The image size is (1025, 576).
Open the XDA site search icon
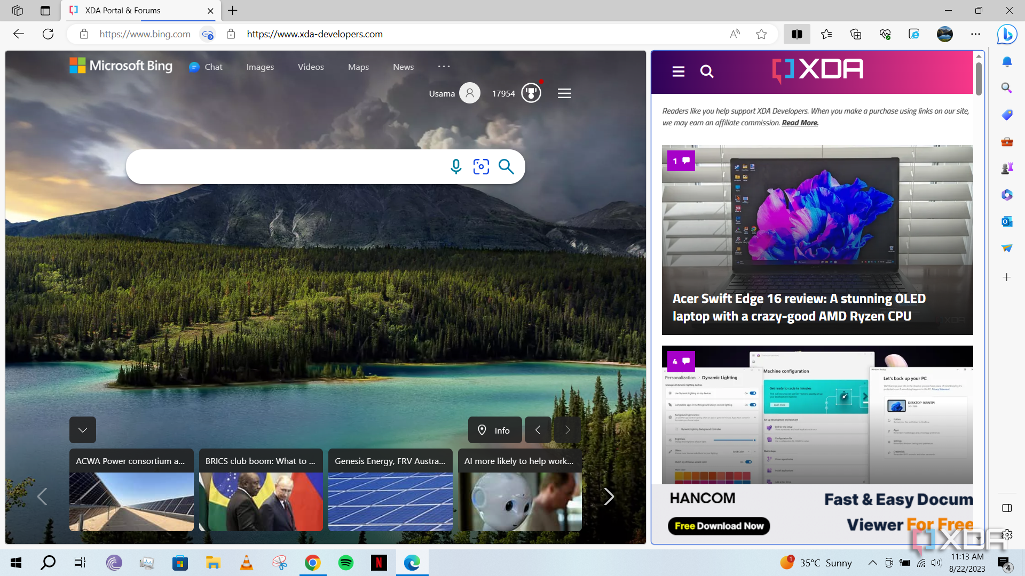(707, 71)
